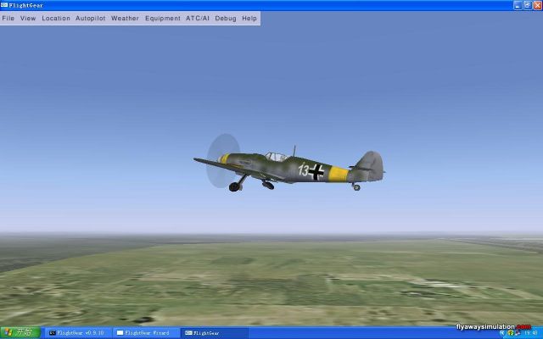
Task: Click the system tray clock
Action: pyautogui.click(x=531, y=333)
